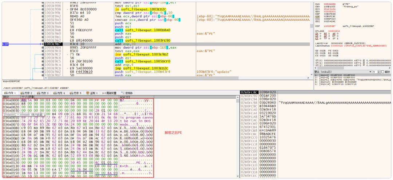Select stack address 02B0FC8C
Screen dimensions: 393x180
249,92
